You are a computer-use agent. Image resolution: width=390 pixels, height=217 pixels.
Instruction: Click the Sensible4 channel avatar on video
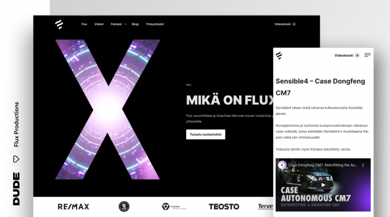point(282,165)
